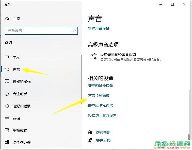This screenshot has height=150, width=192.
Task: Open 通知和操作 settings
Action: tap(22, 82)
